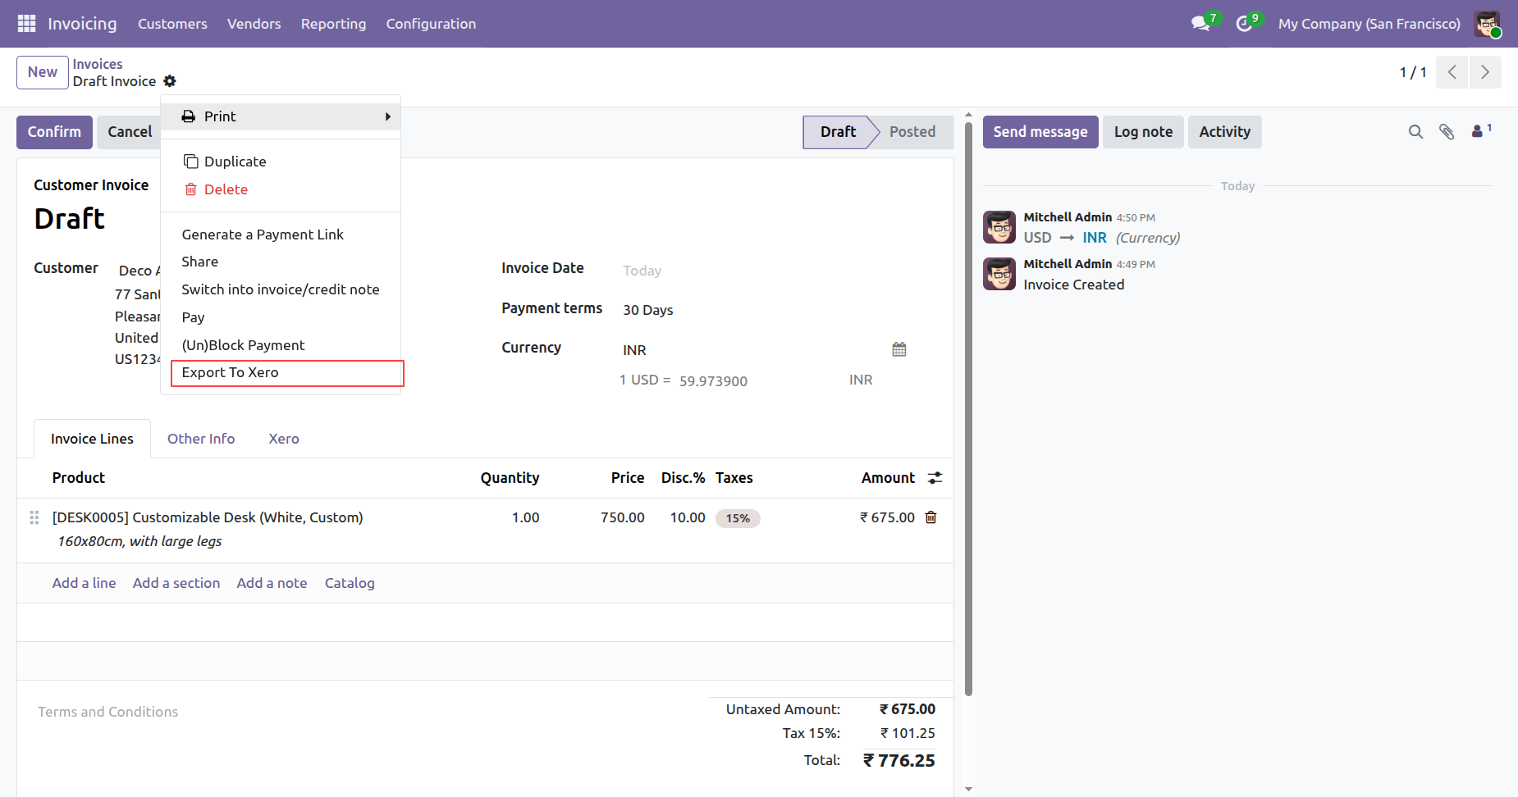Open column settings icon next to Amount
Image resolution: width=1518 pixels, height=797 pixels.
935,478
